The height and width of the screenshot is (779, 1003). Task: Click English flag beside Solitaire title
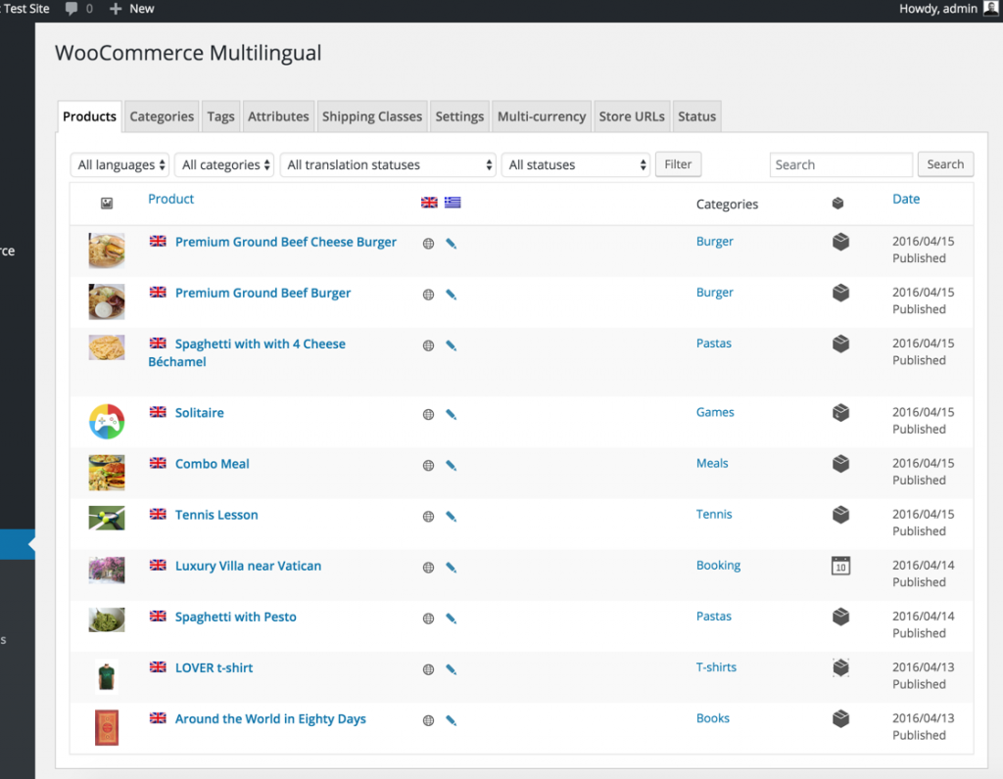pyautogui.click(x=158, y=412)
